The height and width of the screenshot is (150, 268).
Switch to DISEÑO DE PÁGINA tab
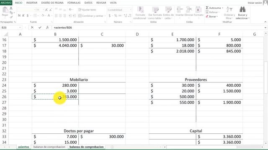(52, 3)
